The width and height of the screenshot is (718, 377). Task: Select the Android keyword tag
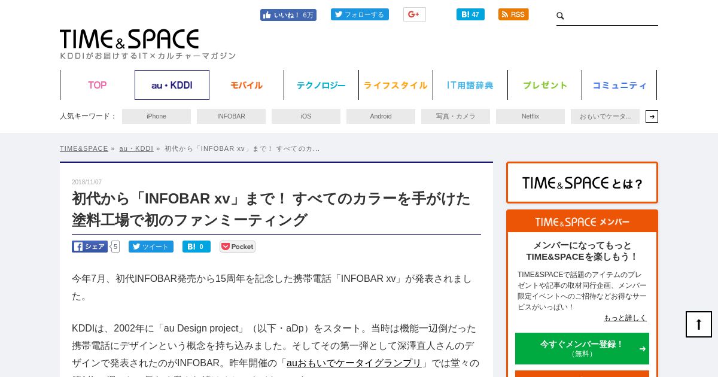[381, 116]
